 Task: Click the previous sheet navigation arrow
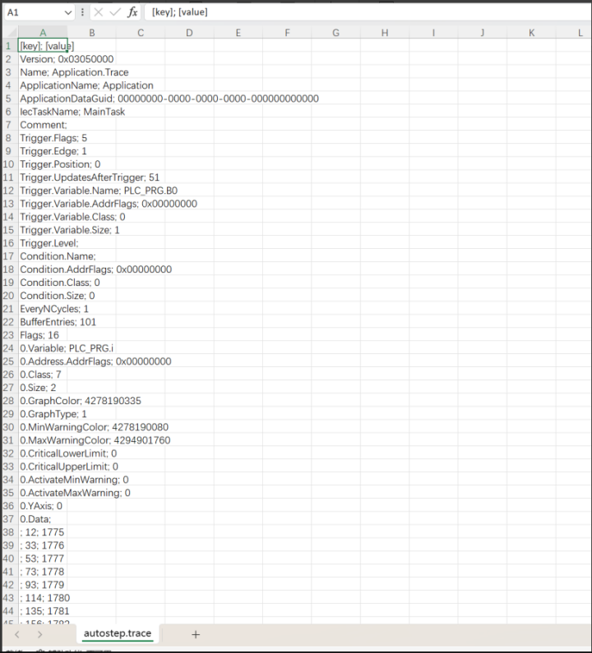pyautogui.click(x=17, y=634)
